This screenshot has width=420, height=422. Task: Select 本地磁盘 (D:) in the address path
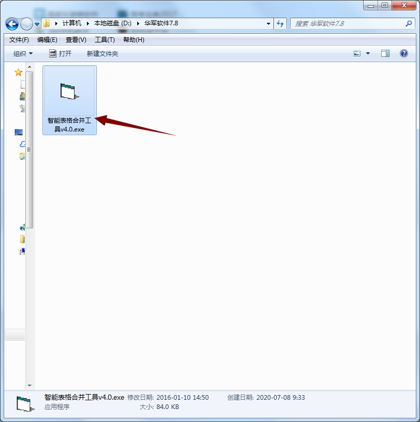tap(112, 23)
